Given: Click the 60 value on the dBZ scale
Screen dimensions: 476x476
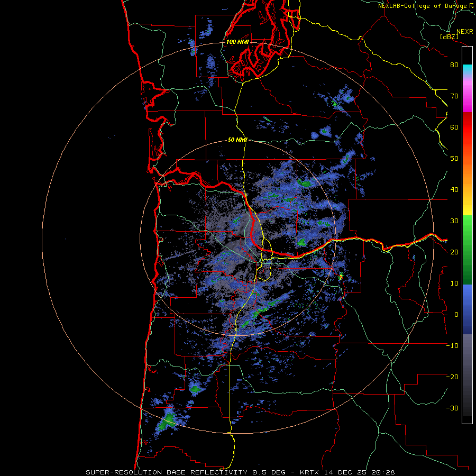Looking at the screenshot, I should pos(454,127).
